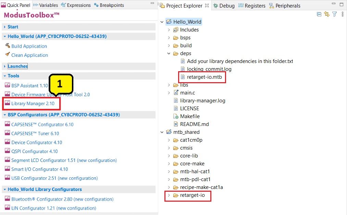Select retarget-io.mtb in the deps folder
This screenshot has width=347, height=215.
point(204,77)
